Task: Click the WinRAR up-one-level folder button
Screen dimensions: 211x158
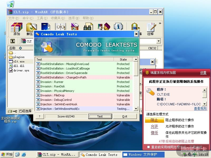Action: click(13, 41)
